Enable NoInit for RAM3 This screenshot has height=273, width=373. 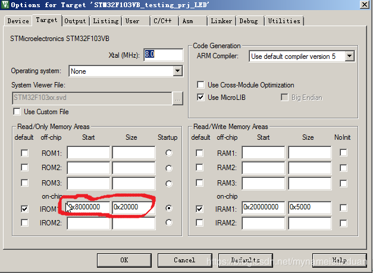[343, 183]
